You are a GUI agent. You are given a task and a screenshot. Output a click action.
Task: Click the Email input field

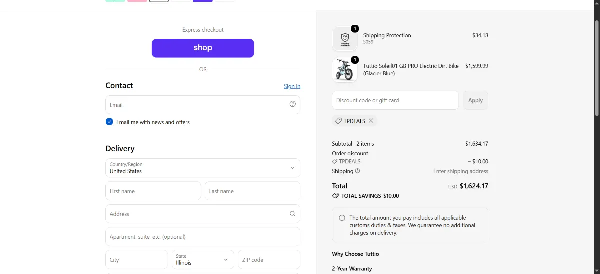[203, 105]
